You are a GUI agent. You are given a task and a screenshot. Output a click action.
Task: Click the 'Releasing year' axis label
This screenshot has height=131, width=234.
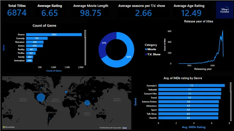point(203,69)
